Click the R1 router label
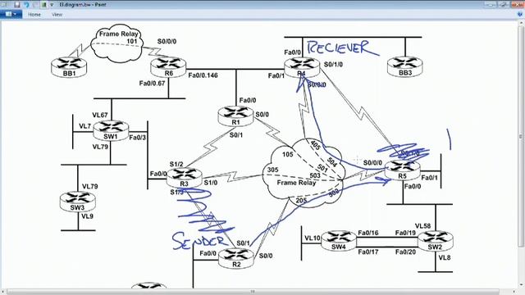 (x=236, y=122)
